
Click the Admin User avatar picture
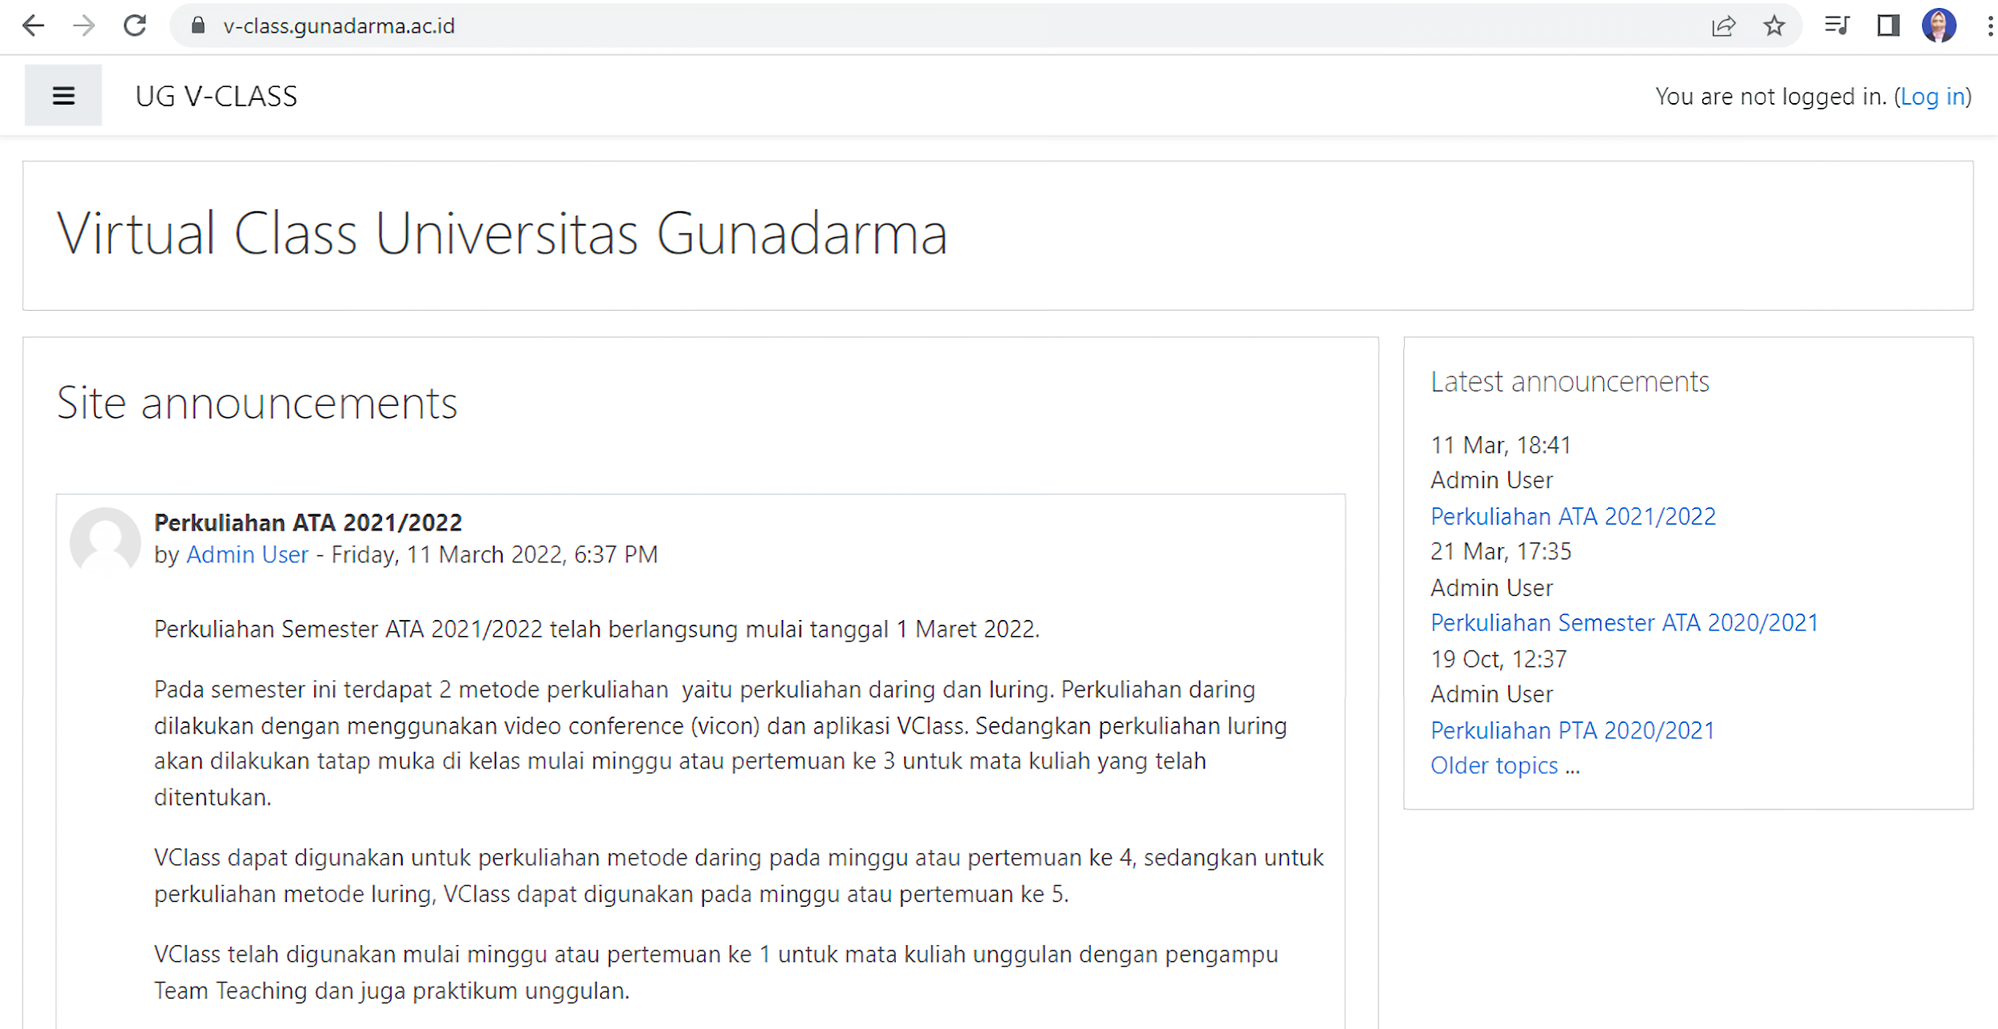105,541
